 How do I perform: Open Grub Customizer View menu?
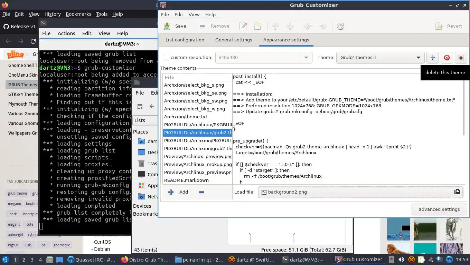(x=194, y=14)
